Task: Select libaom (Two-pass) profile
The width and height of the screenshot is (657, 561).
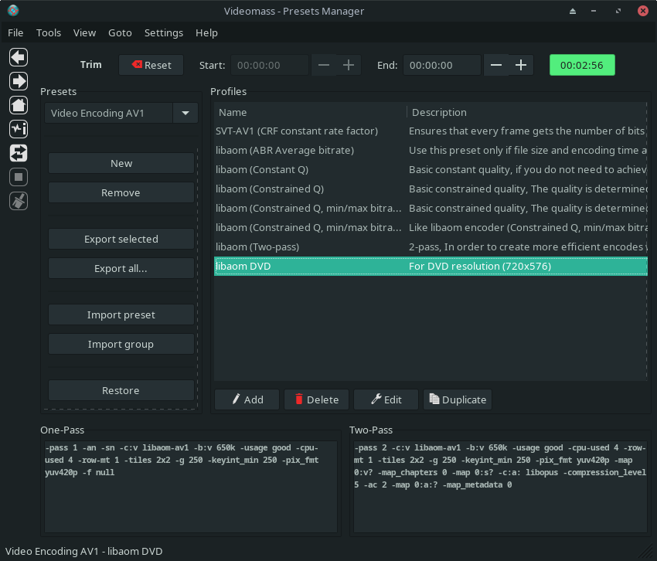Action: pyautogui.click(x=431, y=246)
